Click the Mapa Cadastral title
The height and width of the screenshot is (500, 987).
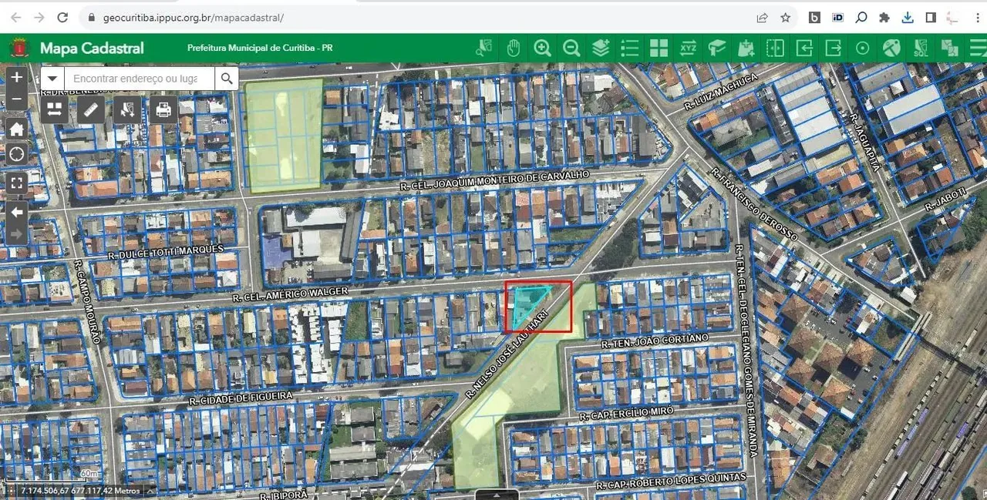pyautogui.click(x=92, y=48)
